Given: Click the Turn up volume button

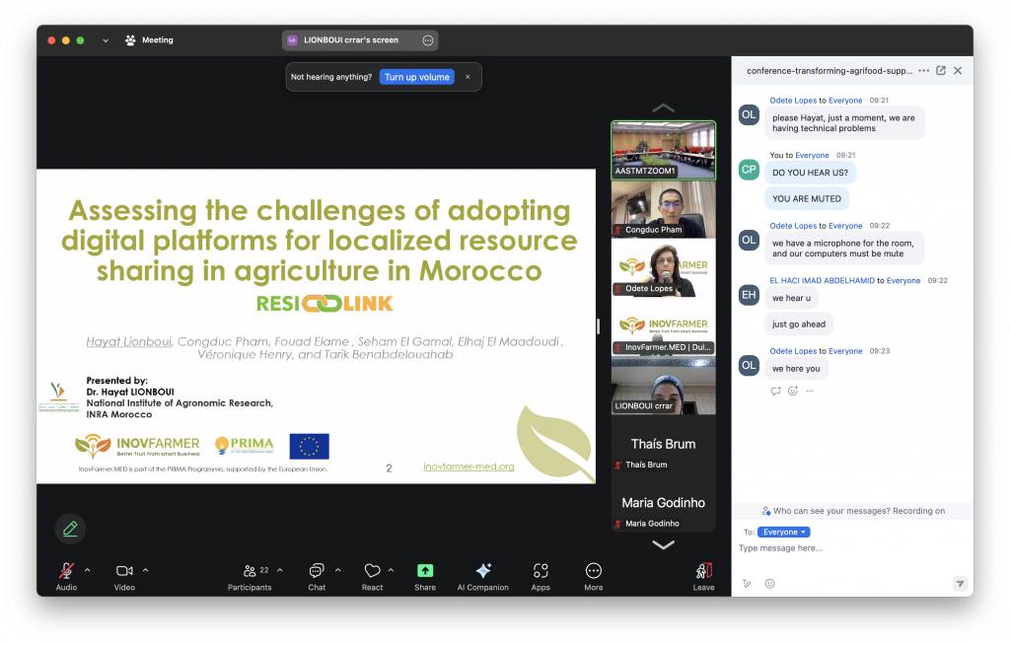Looking at the screenshot, I should [416, 77].
